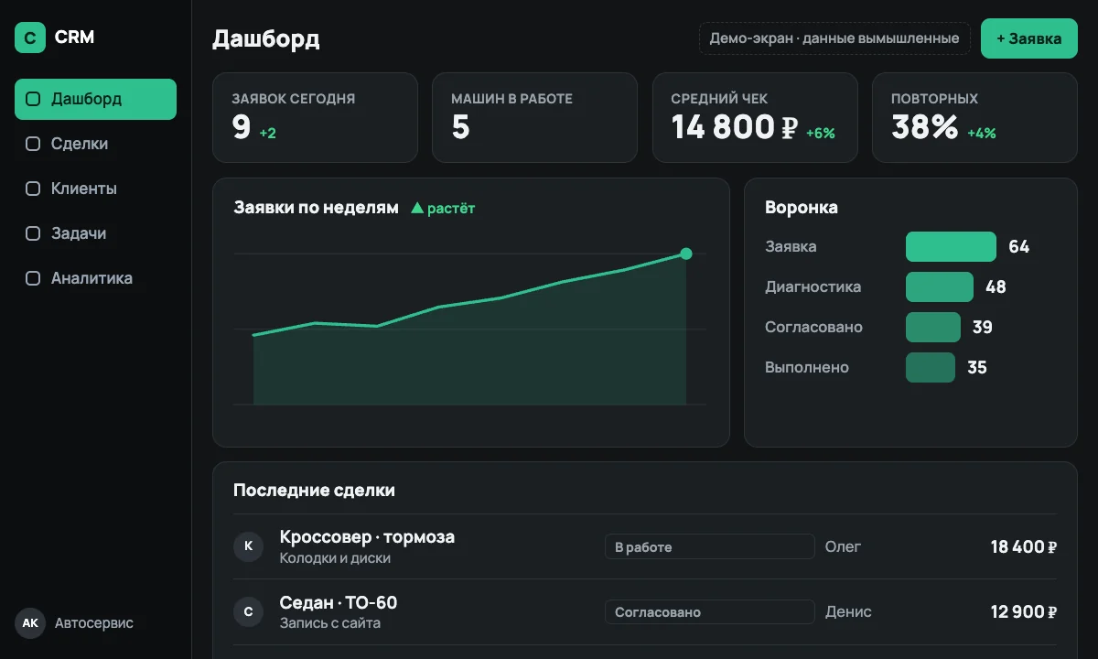Image resolution: width=1098 pixels, height=659 pixels.
Task: Click the funnel value 64
Action: pos(1018,247)
